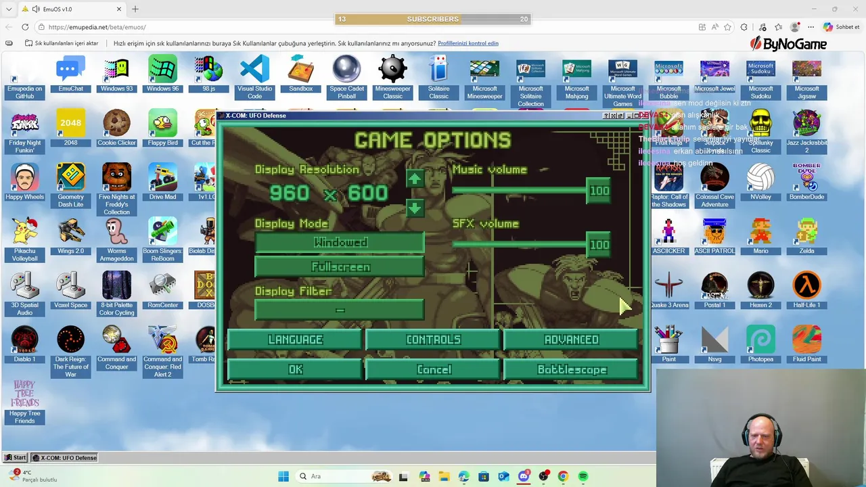Open Visual Studio Code icon
The height and width of the screenshot is (487, 866).
pyautogui.click(x=254, y=78)
